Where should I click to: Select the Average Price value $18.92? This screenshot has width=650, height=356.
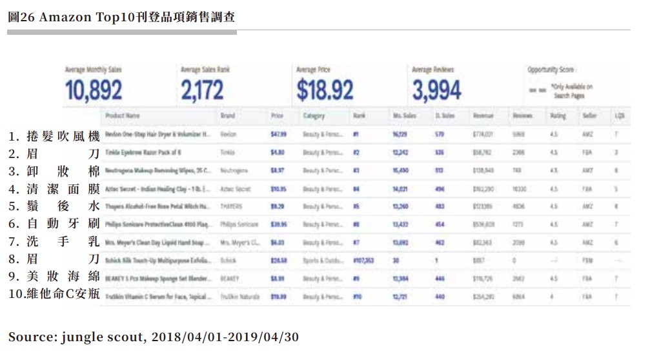click(325, 90)
